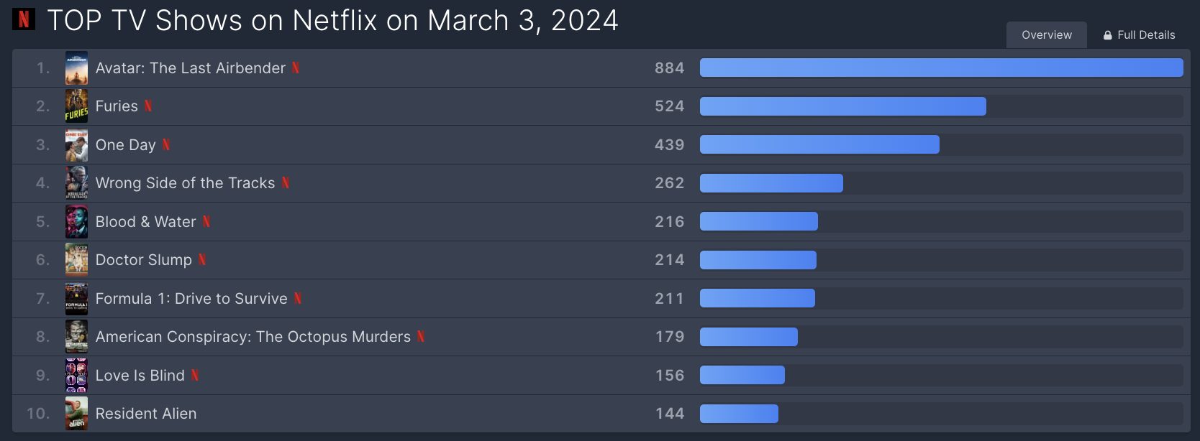Click the score bar for Avatar: The Last Airbender
Screen dimensions: 1200x441
[941, 68]
